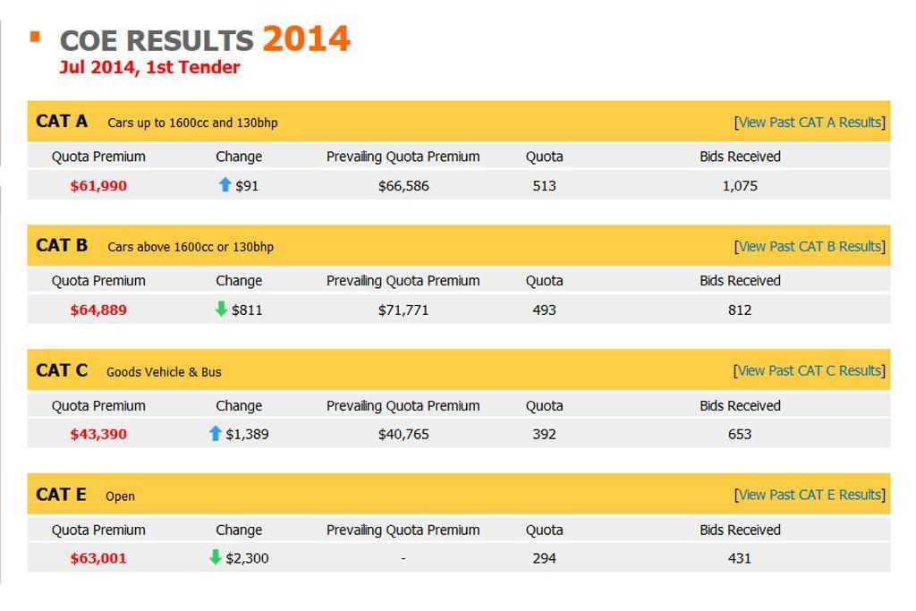Click the CAT A quota premium $61,990
916x611 pixels.
coord(98,186)
